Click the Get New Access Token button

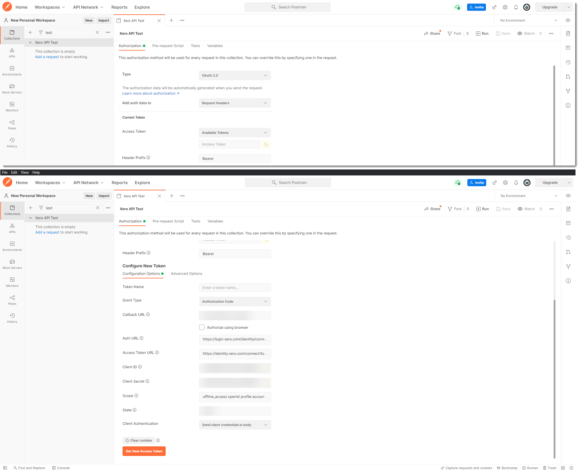pyautogui.click(x=144, y=451)
